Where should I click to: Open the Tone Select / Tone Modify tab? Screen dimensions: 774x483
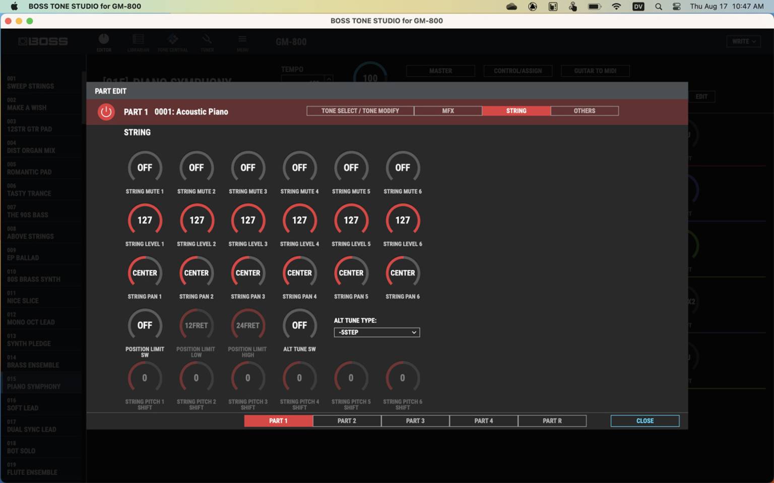360,111
